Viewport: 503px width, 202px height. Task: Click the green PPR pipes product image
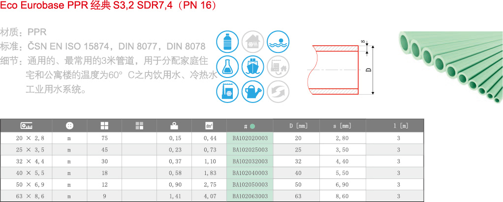[x=451, y=67]
